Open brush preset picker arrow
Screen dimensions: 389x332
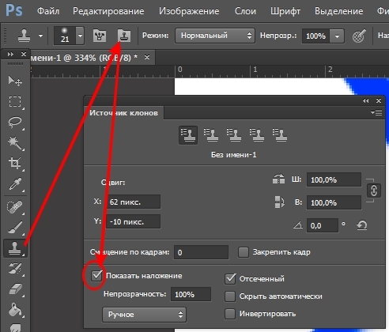(x=80, y=36)
